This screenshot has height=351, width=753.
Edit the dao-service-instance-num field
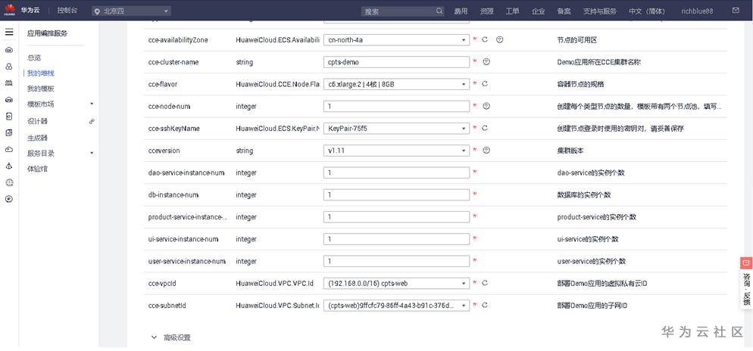pyautogui.click(x=397, y=172)
